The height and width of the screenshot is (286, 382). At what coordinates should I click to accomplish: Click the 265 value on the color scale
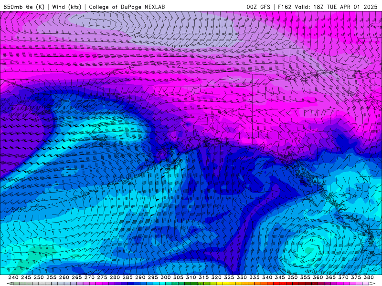point(76,277)
